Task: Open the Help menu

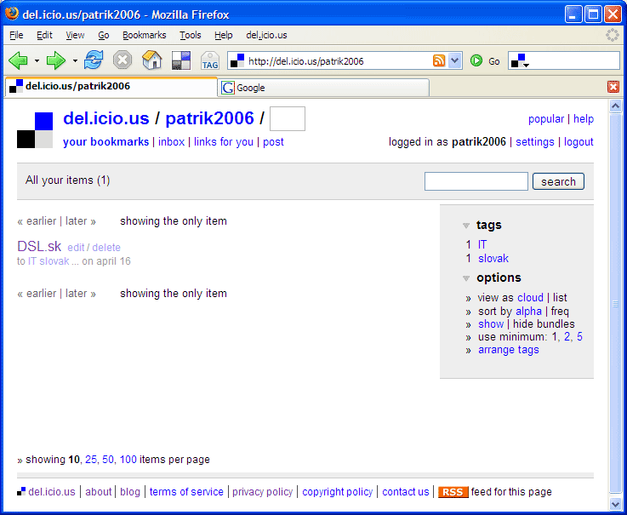Action: pyautogui.click(x=224, y=35)
